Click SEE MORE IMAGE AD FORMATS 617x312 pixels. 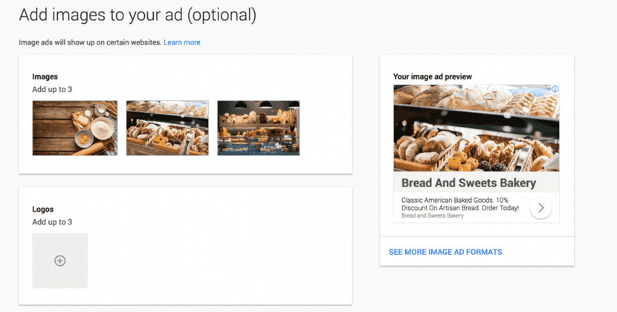click(445, 252)
